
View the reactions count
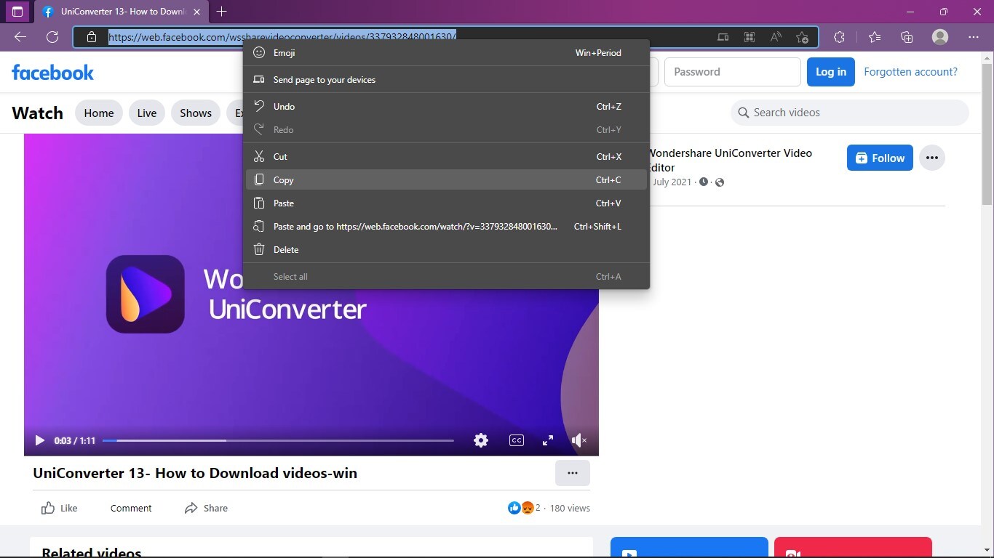coord(524,508)
